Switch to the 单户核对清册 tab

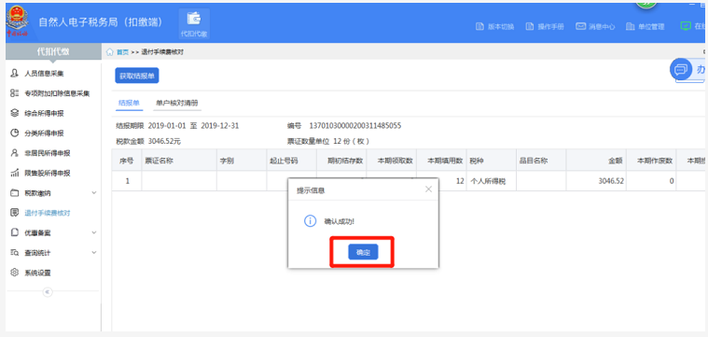click(177, 103)
